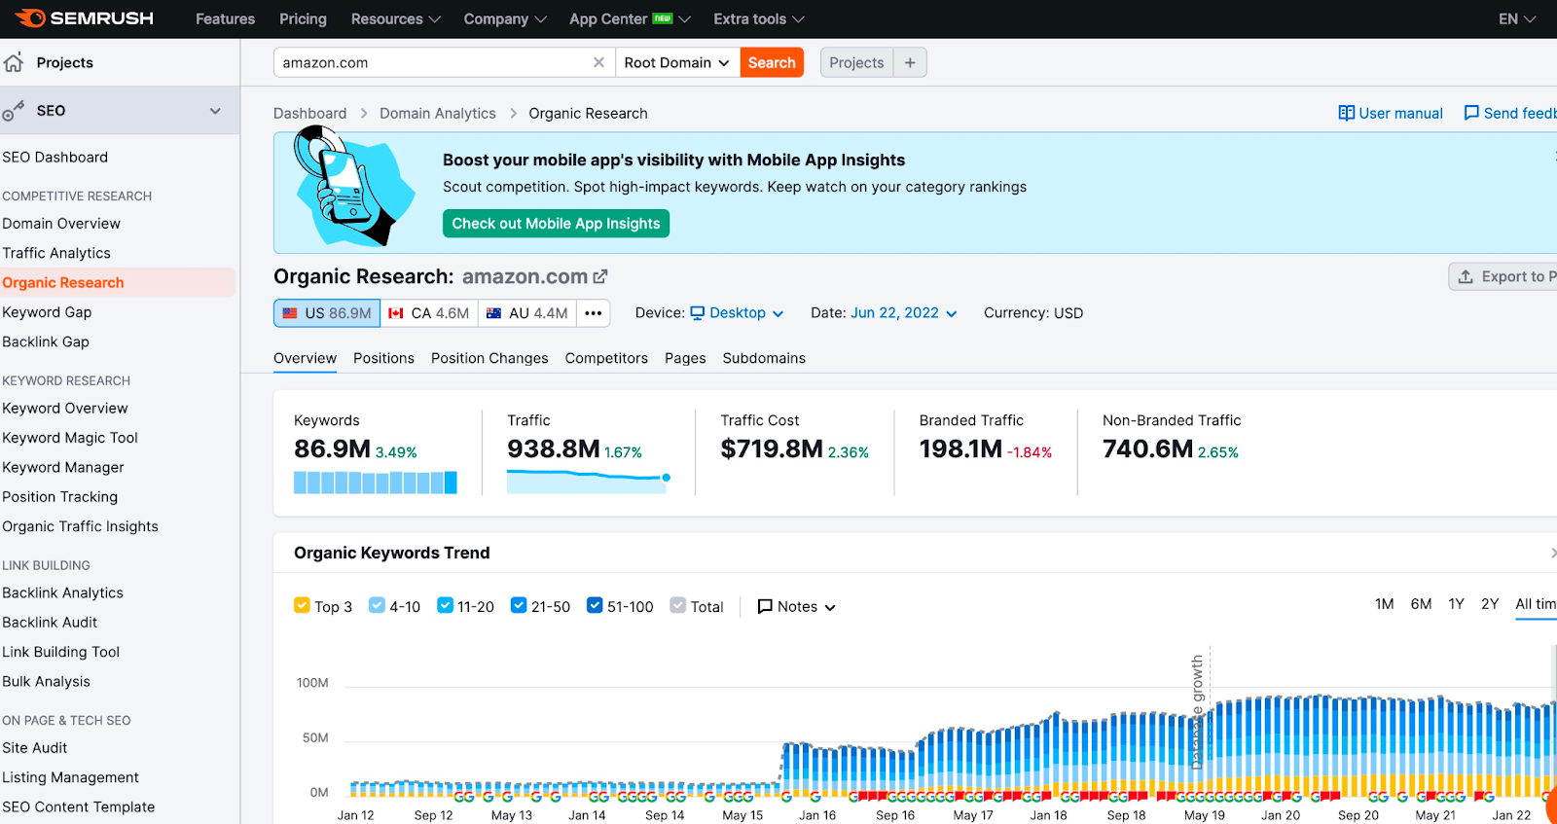The height and width of the screenshot is (824, 1557).
Task: Open the EN language dropdown
Action: [x=1517, y=18]
